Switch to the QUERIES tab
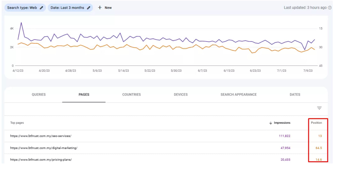Screen dimensions: 337x173 tap(38, 94)
